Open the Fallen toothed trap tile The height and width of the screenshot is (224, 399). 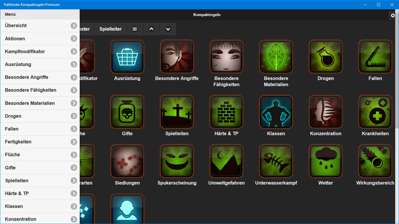point(375,57)
